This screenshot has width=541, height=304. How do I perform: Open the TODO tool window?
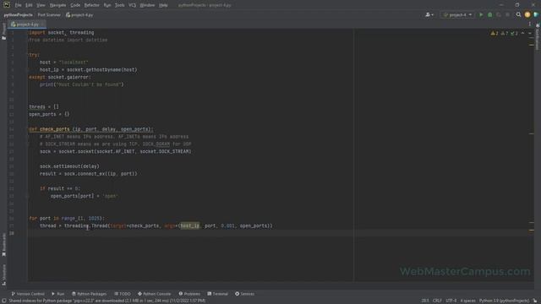click(123, 294)
